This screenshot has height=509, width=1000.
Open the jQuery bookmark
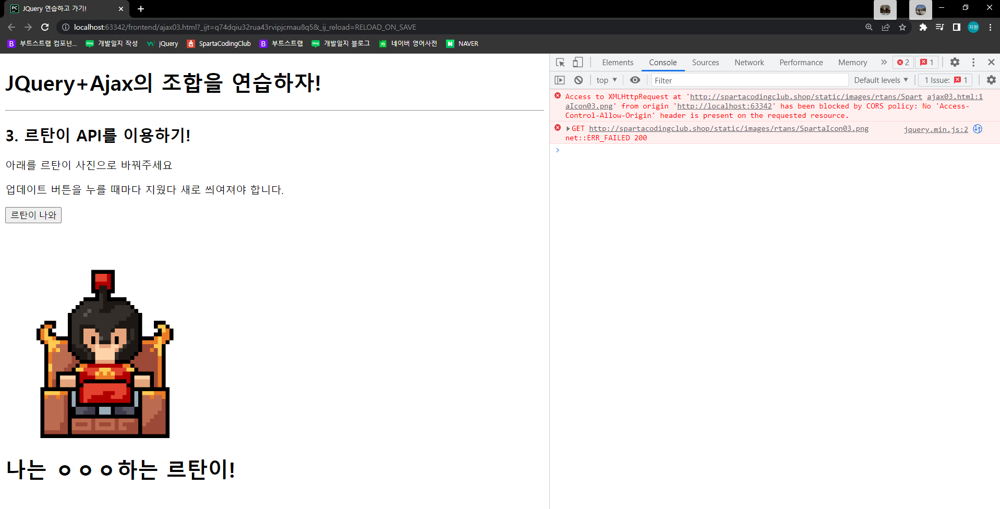point(163,44)
